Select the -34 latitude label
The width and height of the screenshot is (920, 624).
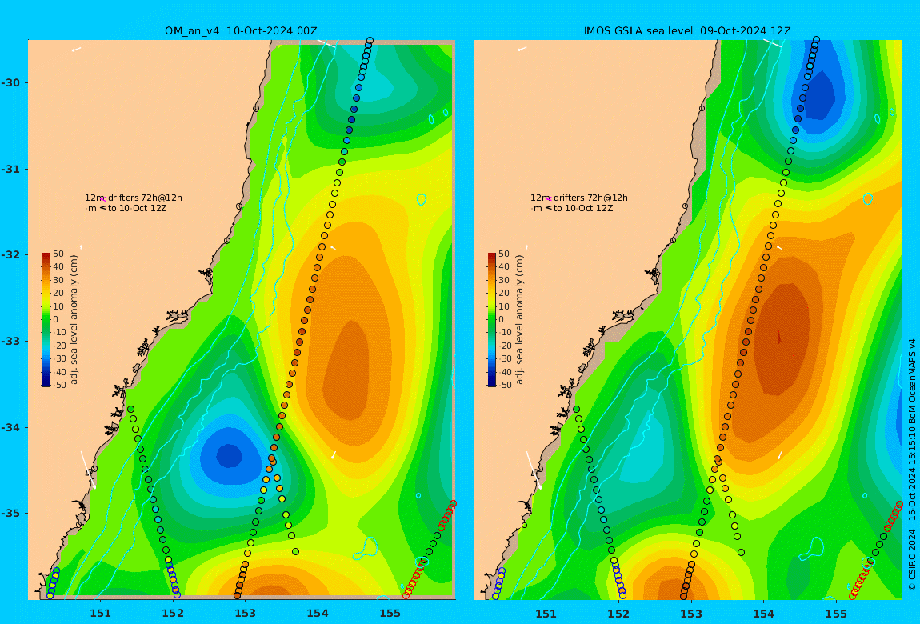(x=10, y=427)
